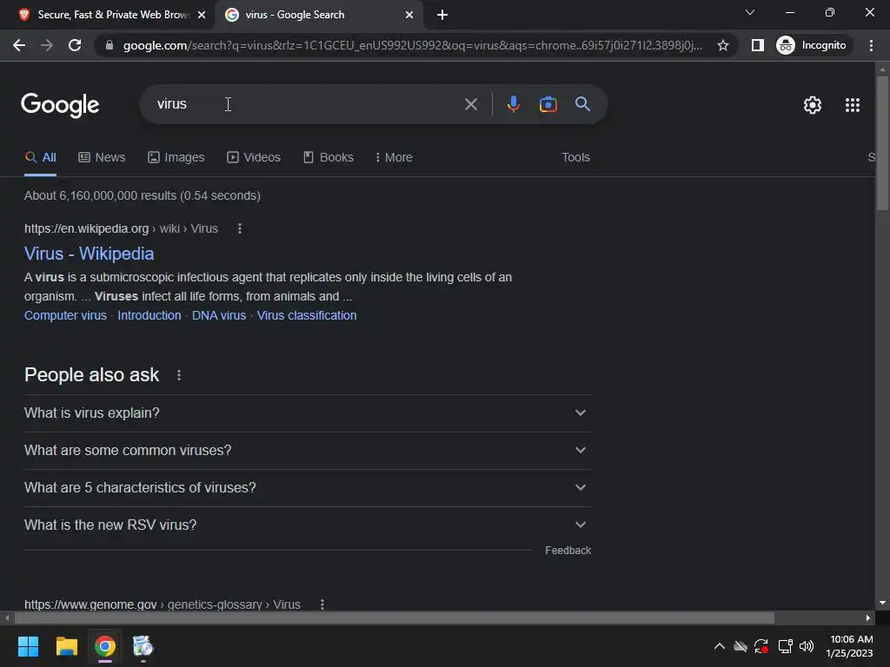The width and height of the screenshot is (890, 667).
Task: Start search by voice
Action: (x=513, y=104)
